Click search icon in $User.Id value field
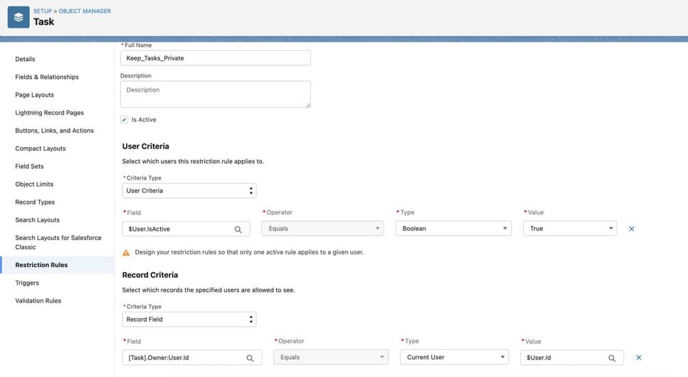Image resolution: width=688 pixels, height=377 pixels. (x=612, y=359)
